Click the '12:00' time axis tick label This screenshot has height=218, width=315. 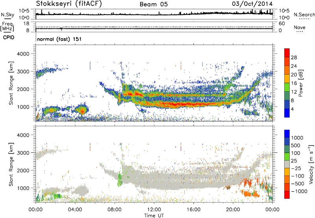(154, 210)
